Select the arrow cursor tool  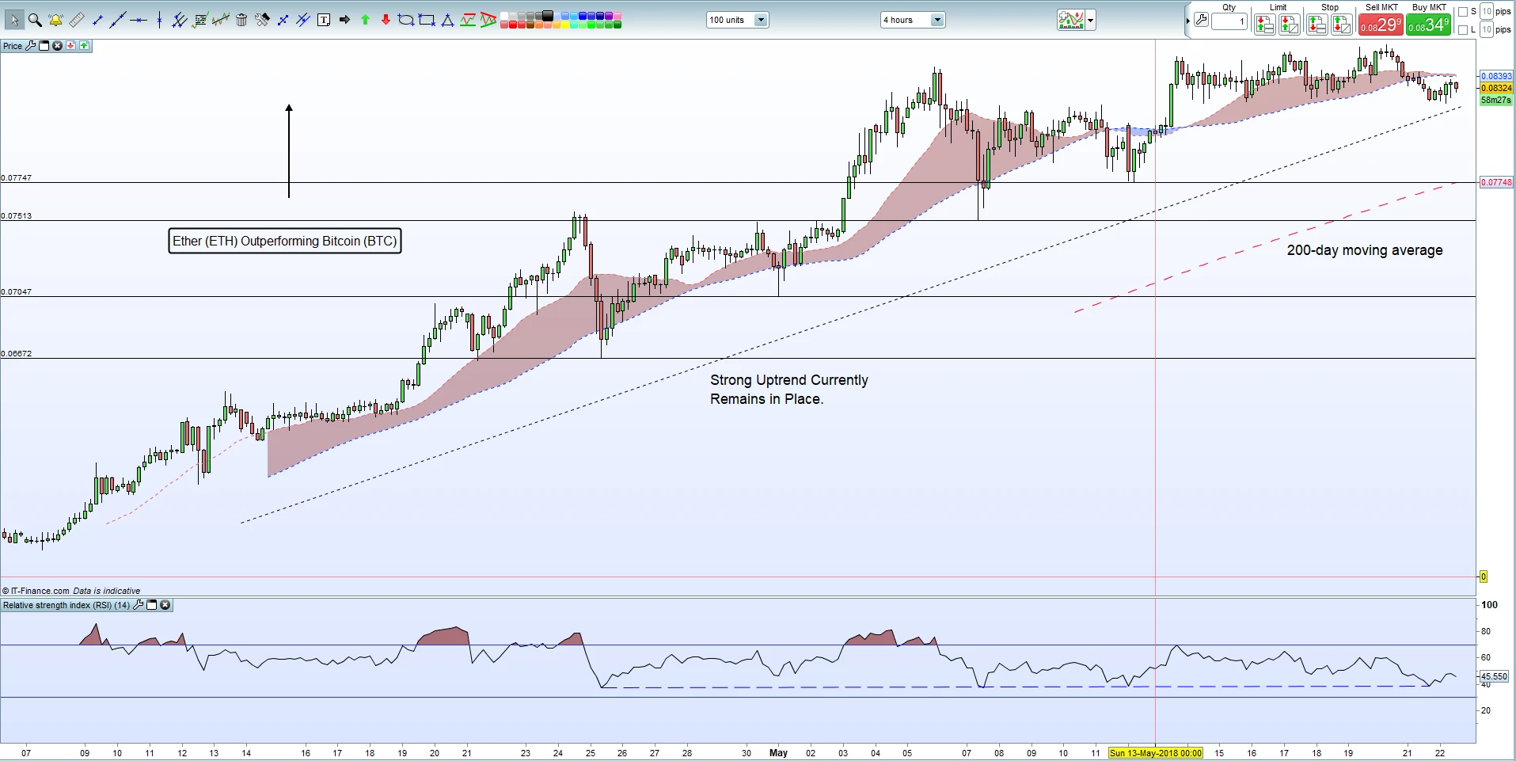[x=14, y=20]
